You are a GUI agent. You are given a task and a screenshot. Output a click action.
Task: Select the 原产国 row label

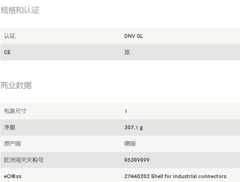point(12,144)
